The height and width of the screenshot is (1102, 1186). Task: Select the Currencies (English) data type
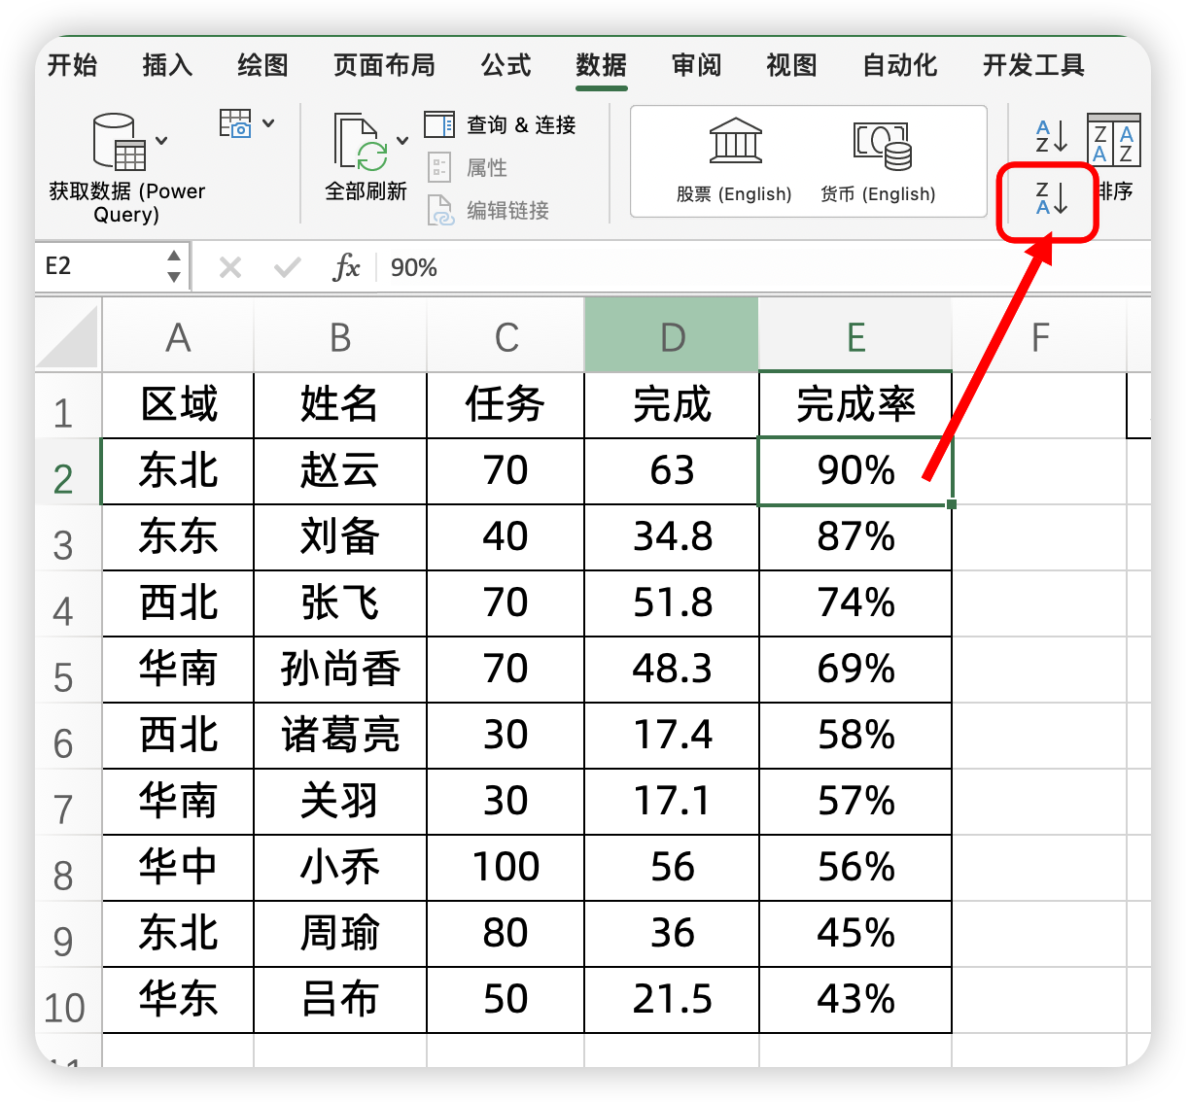pos(879,158)
